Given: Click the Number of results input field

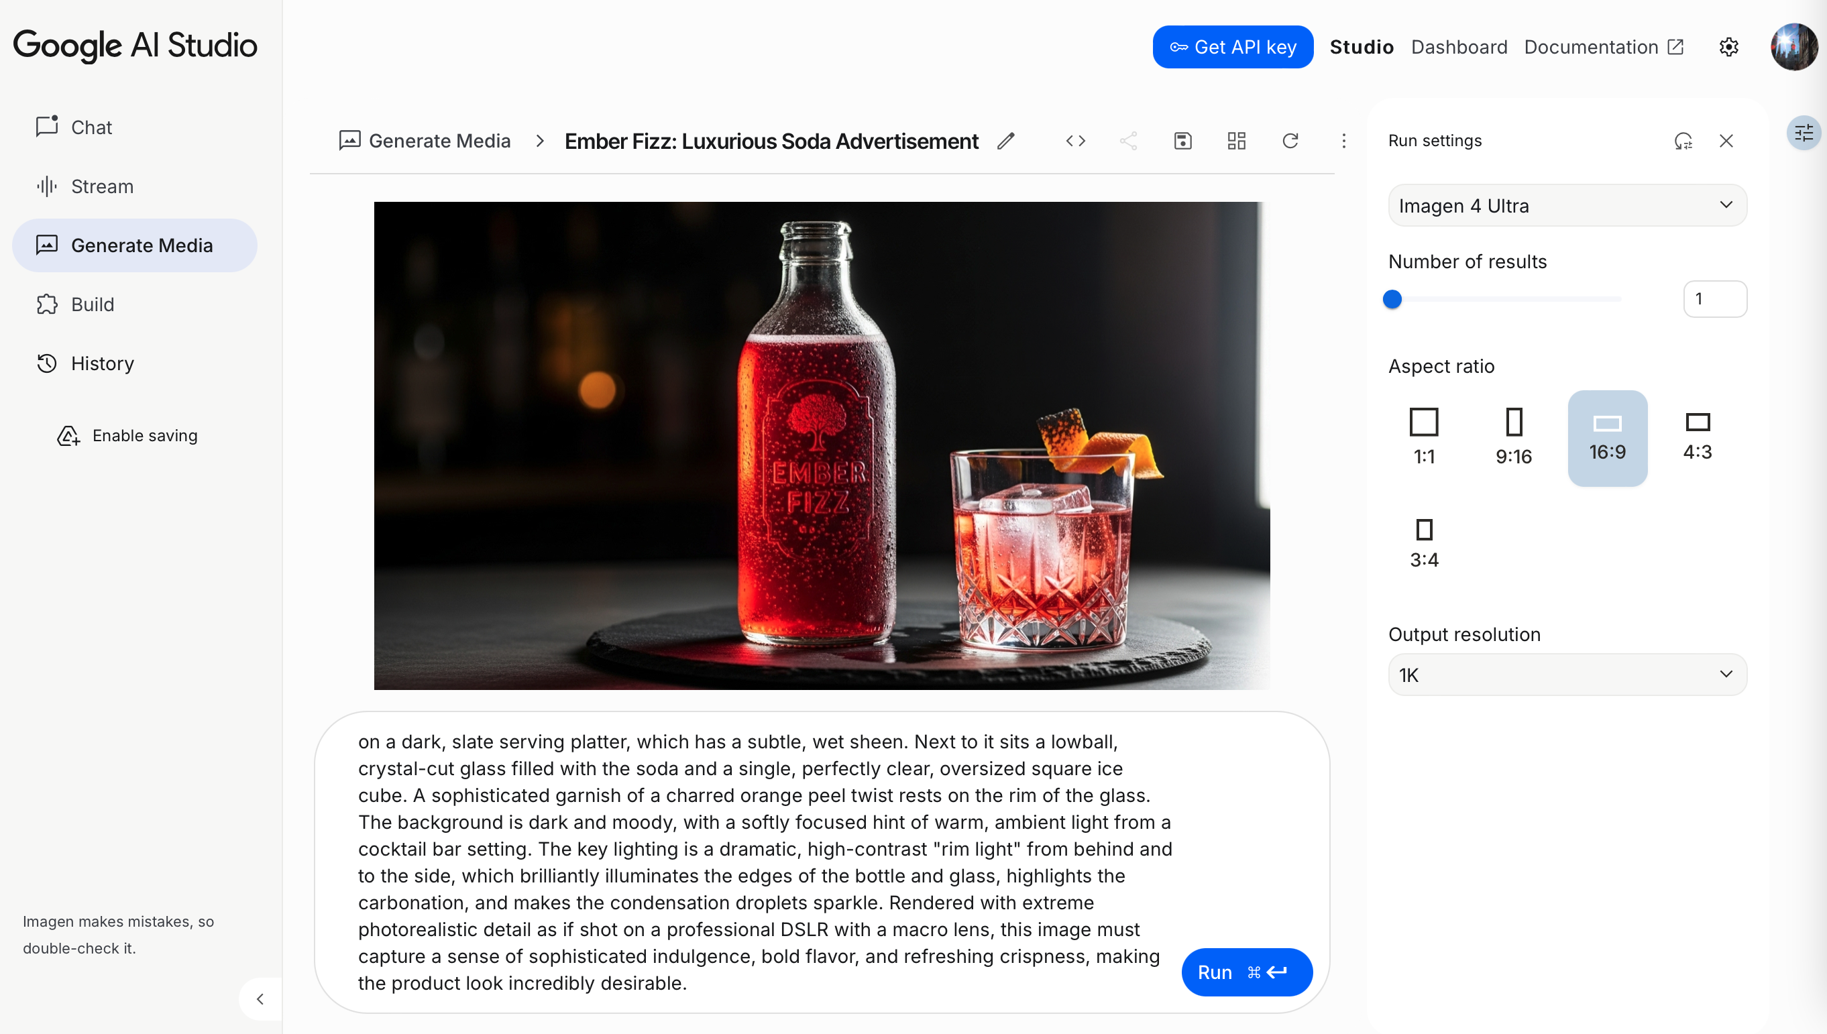Looking at the screenshot, I should click(1715, 299).
